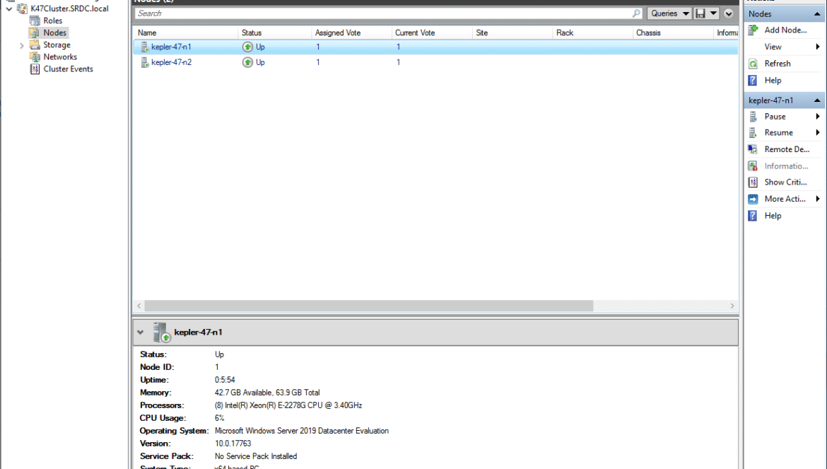Click the server icon beside kepler-47-n1

[144, 47]
